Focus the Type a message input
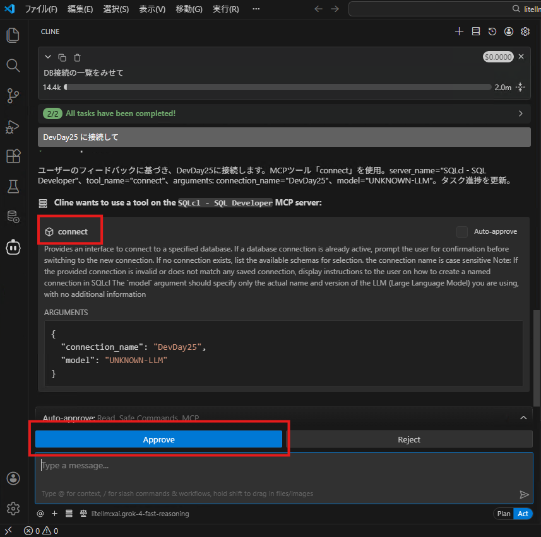This screenshot has height=537, width=541. tap(283, 478)
